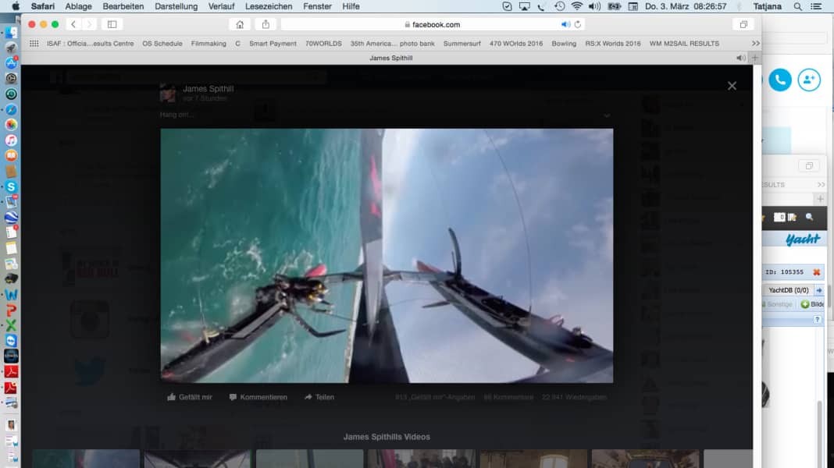Viewport: 834px width, 468px height.
Task: Open iTunes from the Dock
Action: (11, 140)
